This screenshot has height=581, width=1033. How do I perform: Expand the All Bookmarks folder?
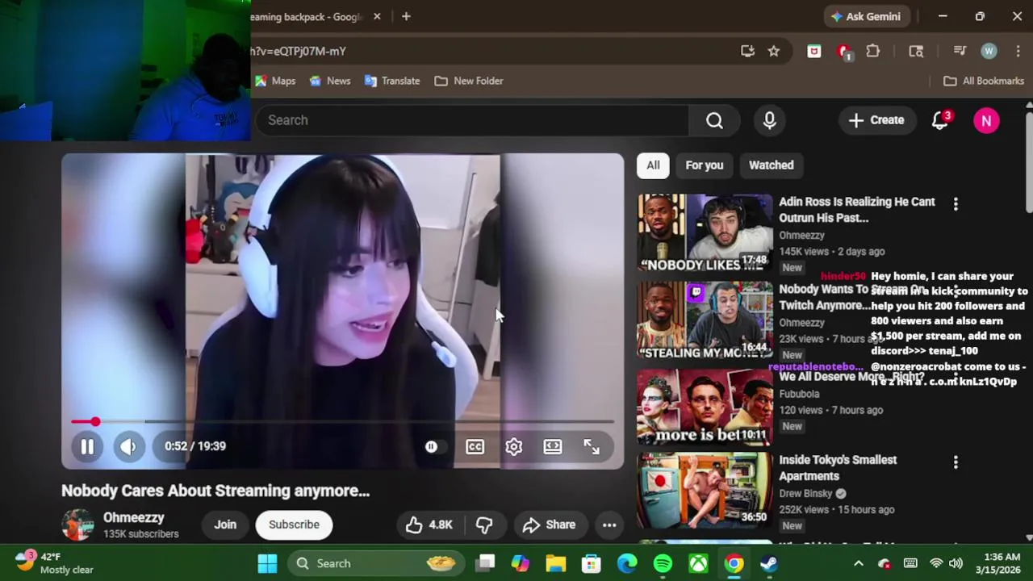pos(984,81)
